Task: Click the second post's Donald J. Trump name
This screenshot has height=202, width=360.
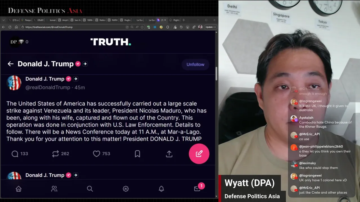Action: 45,175
